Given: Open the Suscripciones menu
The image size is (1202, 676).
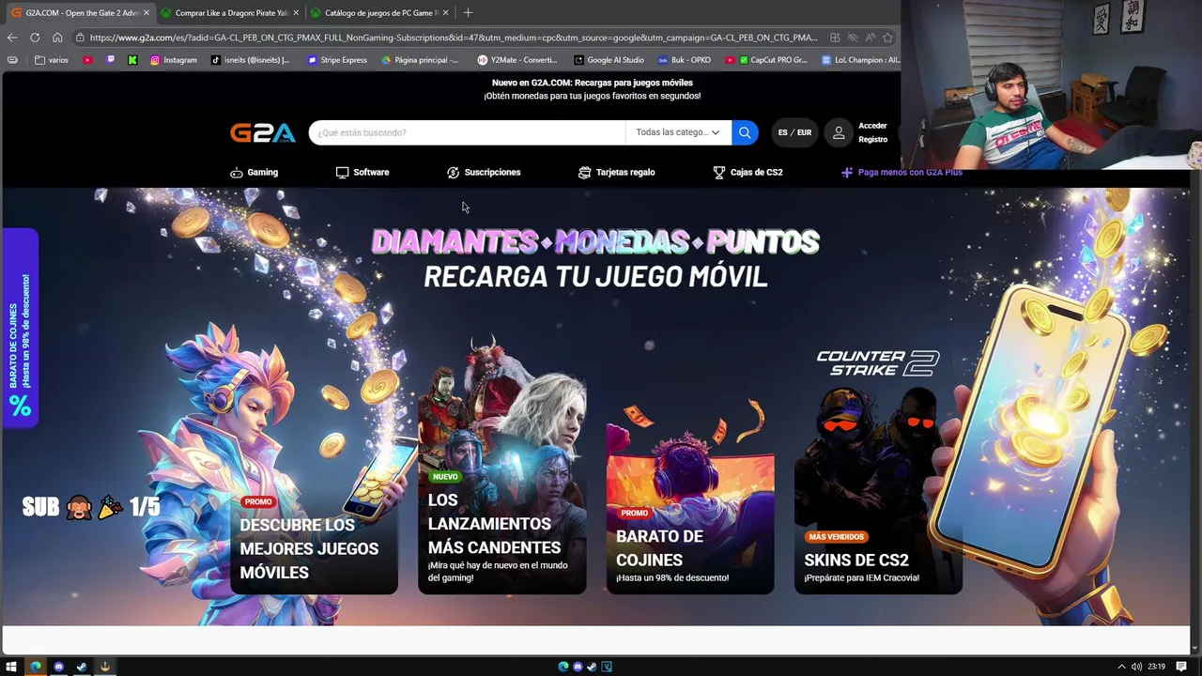Looking at the screenshot, I should [484, 173].
